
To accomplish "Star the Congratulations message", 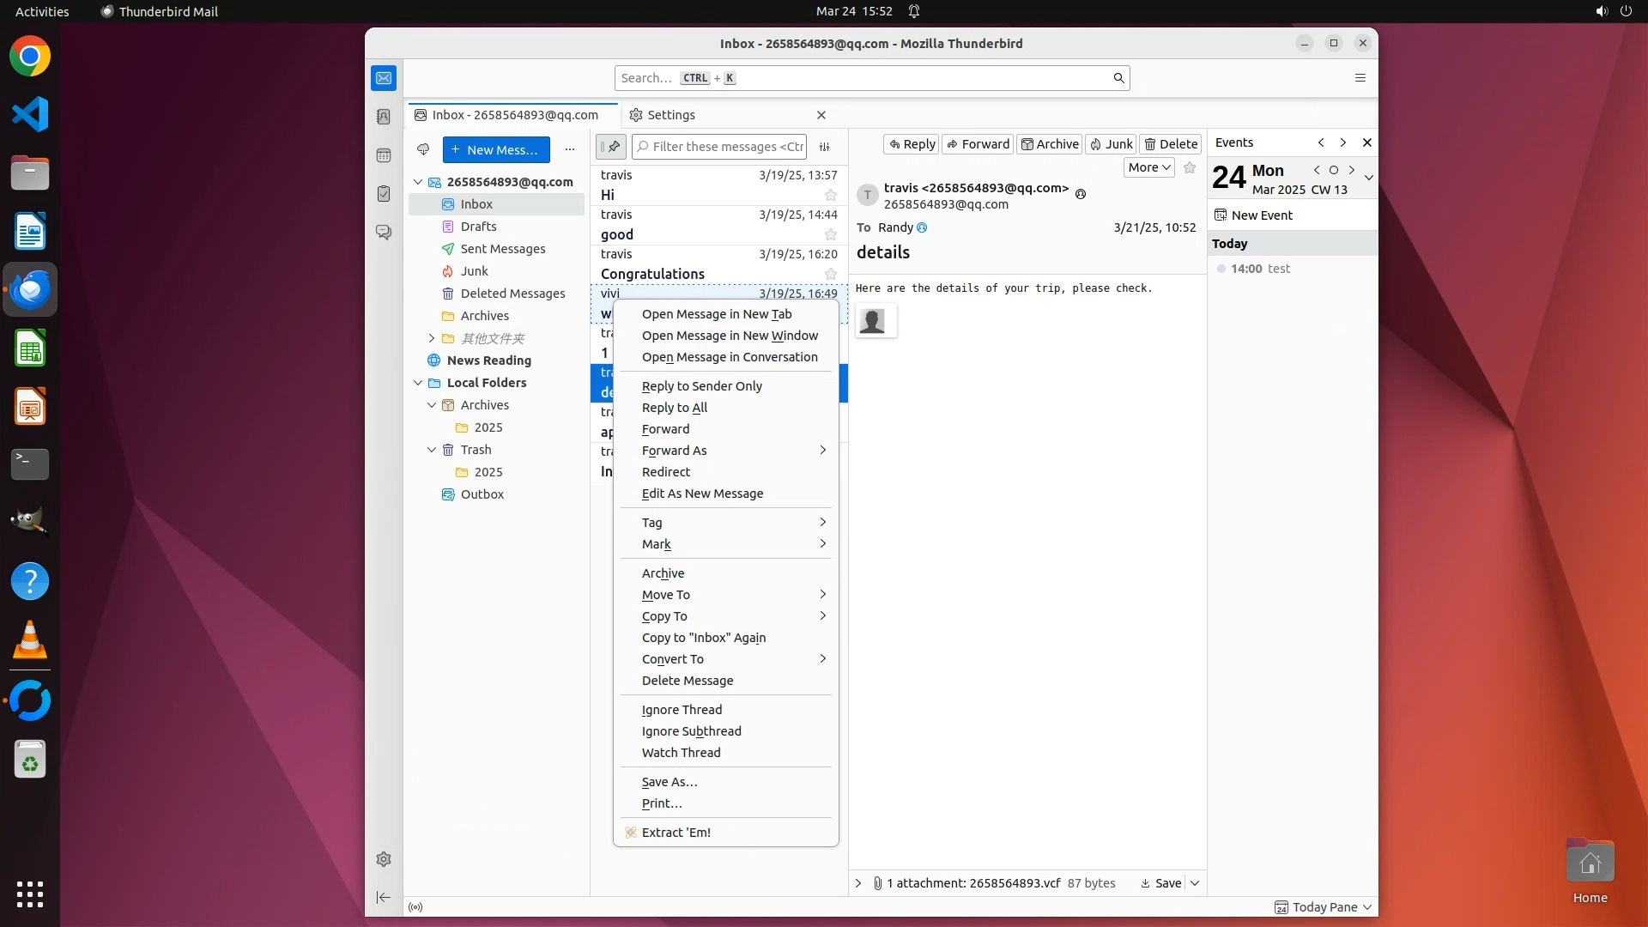I will 830,274.
